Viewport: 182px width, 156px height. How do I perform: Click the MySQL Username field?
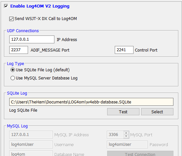click(31, 145)
